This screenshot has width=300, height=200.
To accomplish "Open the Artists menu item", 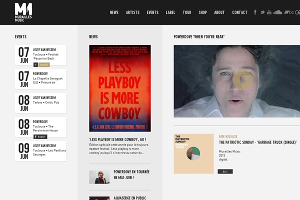I will [132, 12].
